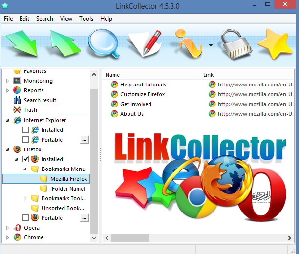Image resolution: width=299 pixels, height=254 pixels.
Task: Select the Bookmarks Menu folder
Action: (64, 169)
